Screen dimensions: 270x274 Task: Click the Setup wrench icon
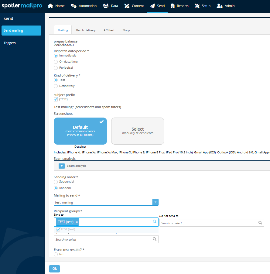coord(197,6)
